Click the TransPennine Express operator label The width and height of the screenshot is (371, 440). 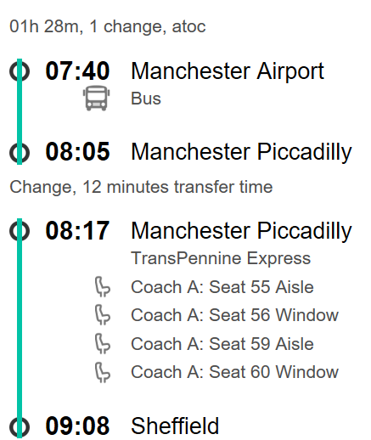click(x=221, y=259)
